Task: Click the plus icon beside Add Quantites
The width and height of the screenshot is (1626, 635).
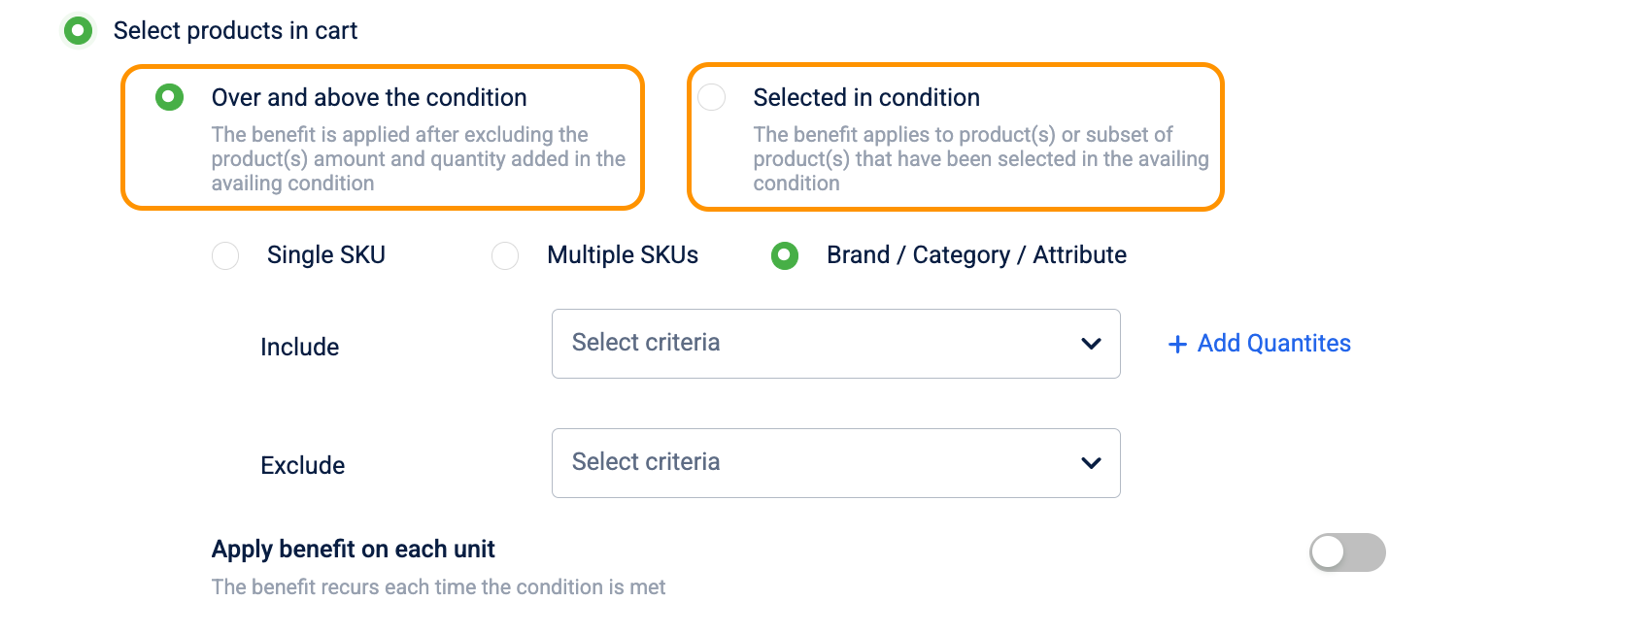Action: (x=1177, y=345)
